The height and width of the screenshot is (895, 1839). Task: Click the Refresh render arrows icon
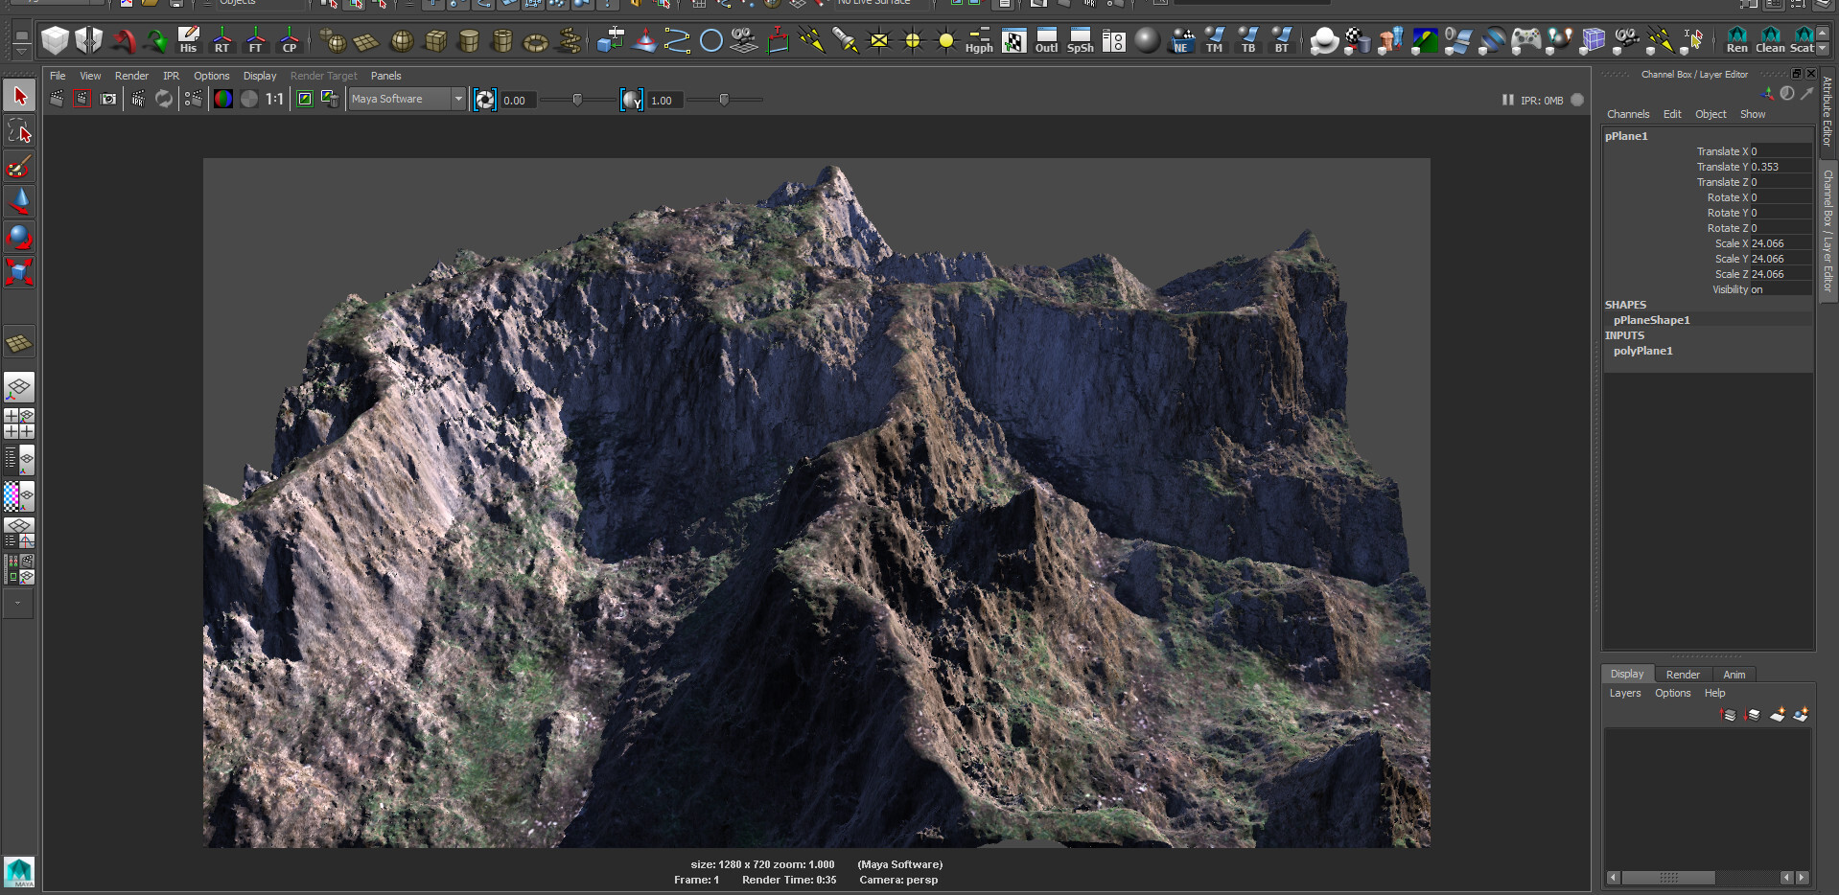[x=163, y=99]
